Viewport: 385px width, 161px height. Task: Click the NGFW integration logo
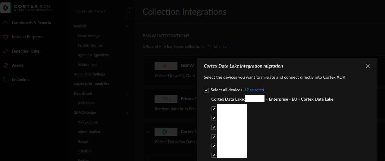tap(166, 66)
